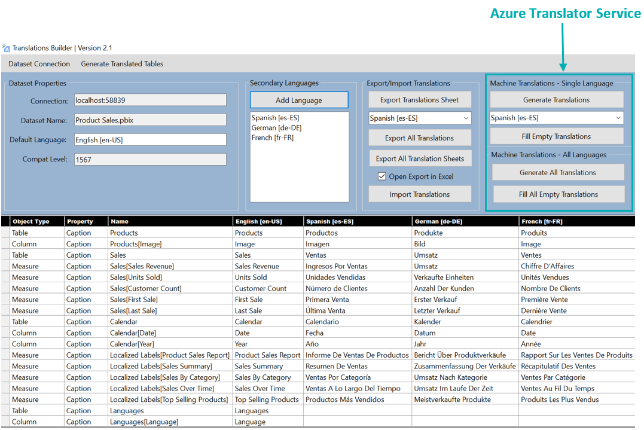This screenshot has height=430, width=644.
Task: Click the Translations Builder app icon
Action: pyautogui.click(x=6, y=48)
